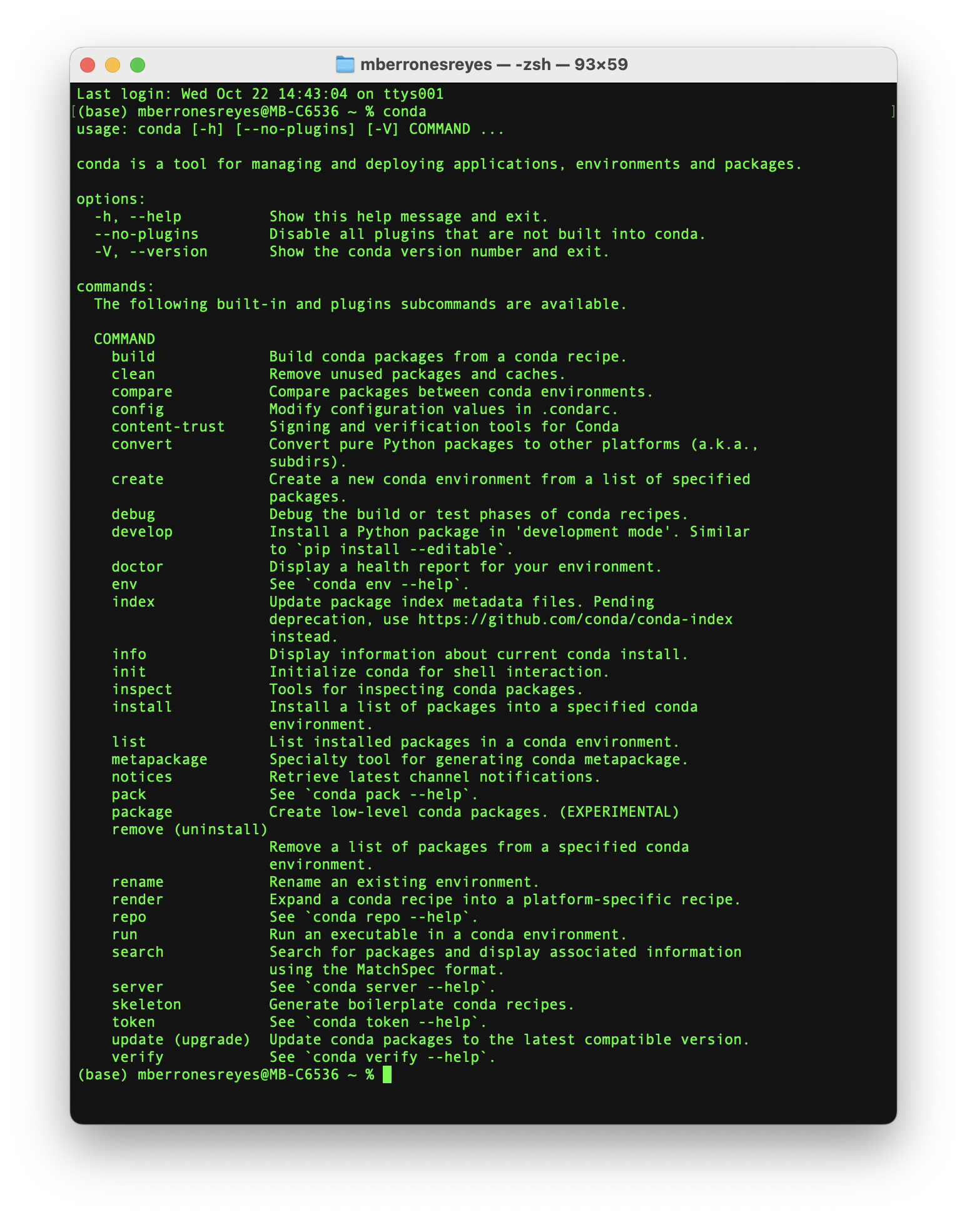Screen dimensions: 967x1217
Task: Click the yellow minimize button
Action: coord(112,64)
